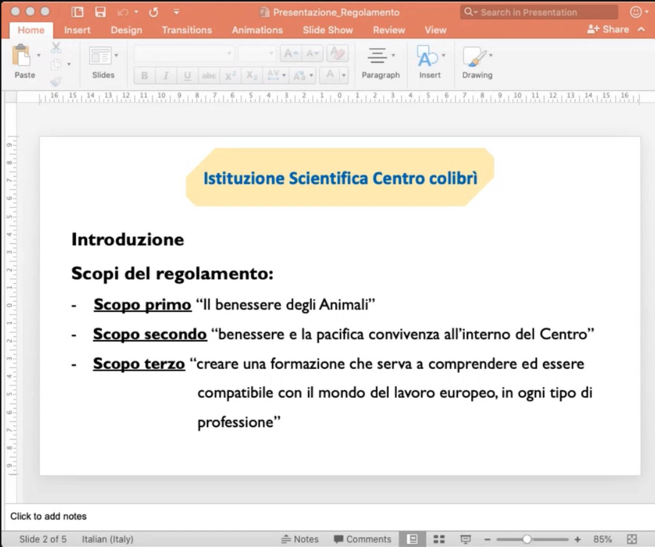Select Slide Sorter view icon

coord(439,539)
